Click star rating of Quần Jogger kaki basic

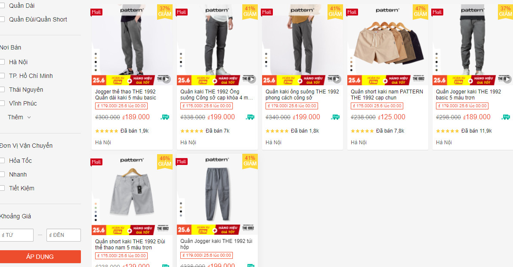[447, 131]
